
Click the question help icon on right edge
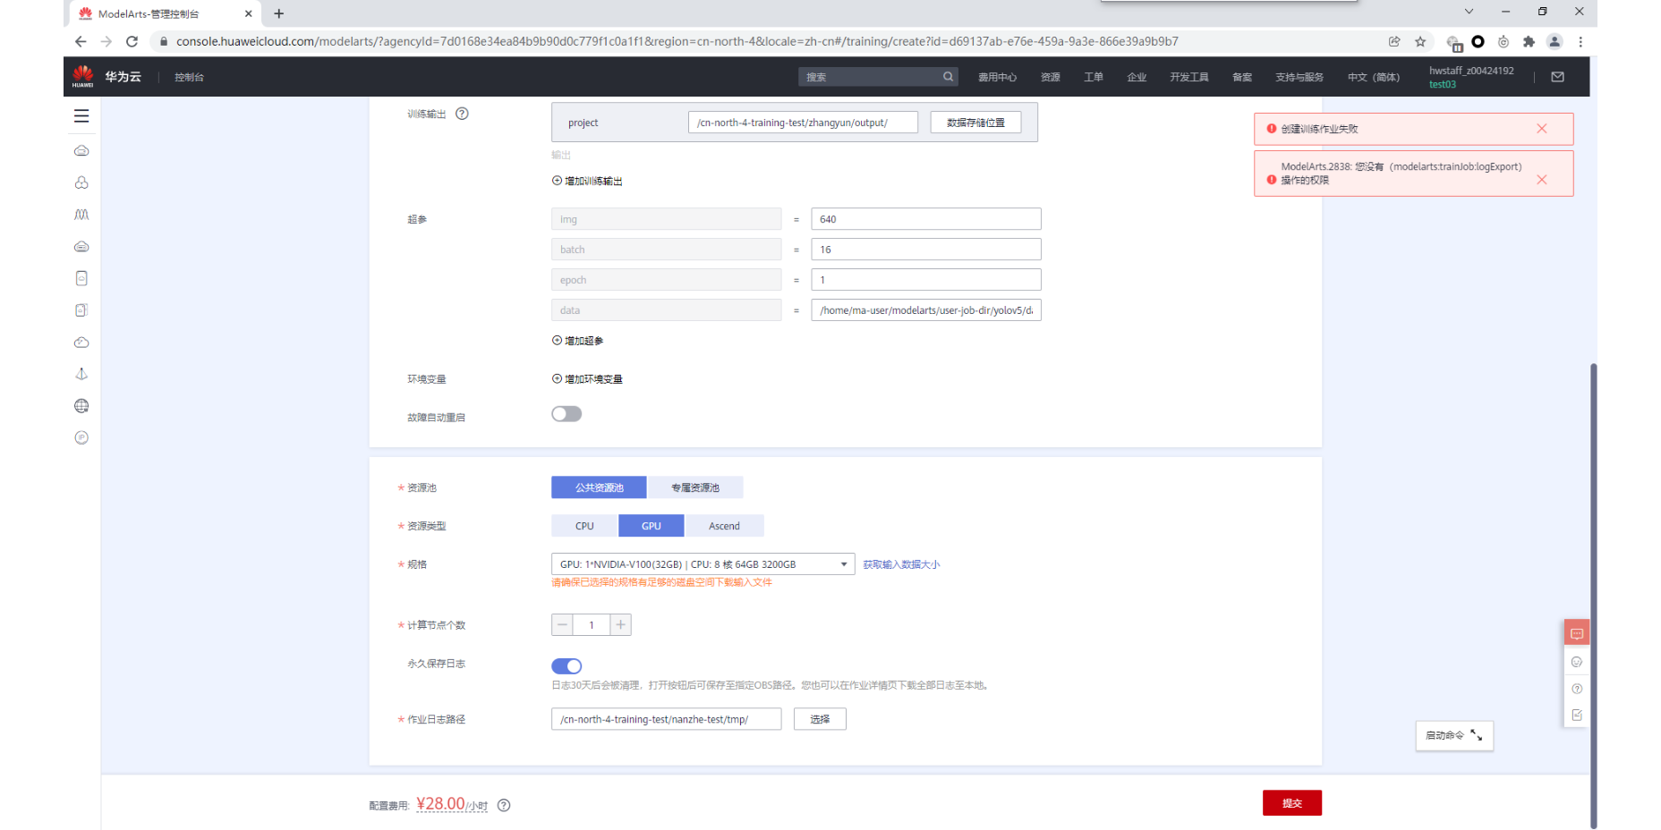click(x=1577, y=689)
